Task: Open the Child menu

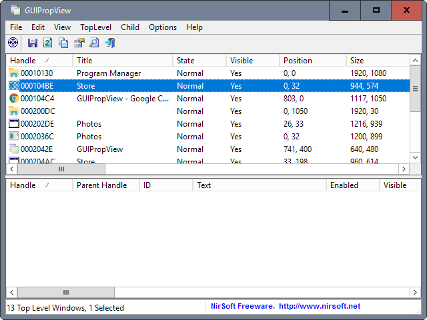Action: coord(130,27)
